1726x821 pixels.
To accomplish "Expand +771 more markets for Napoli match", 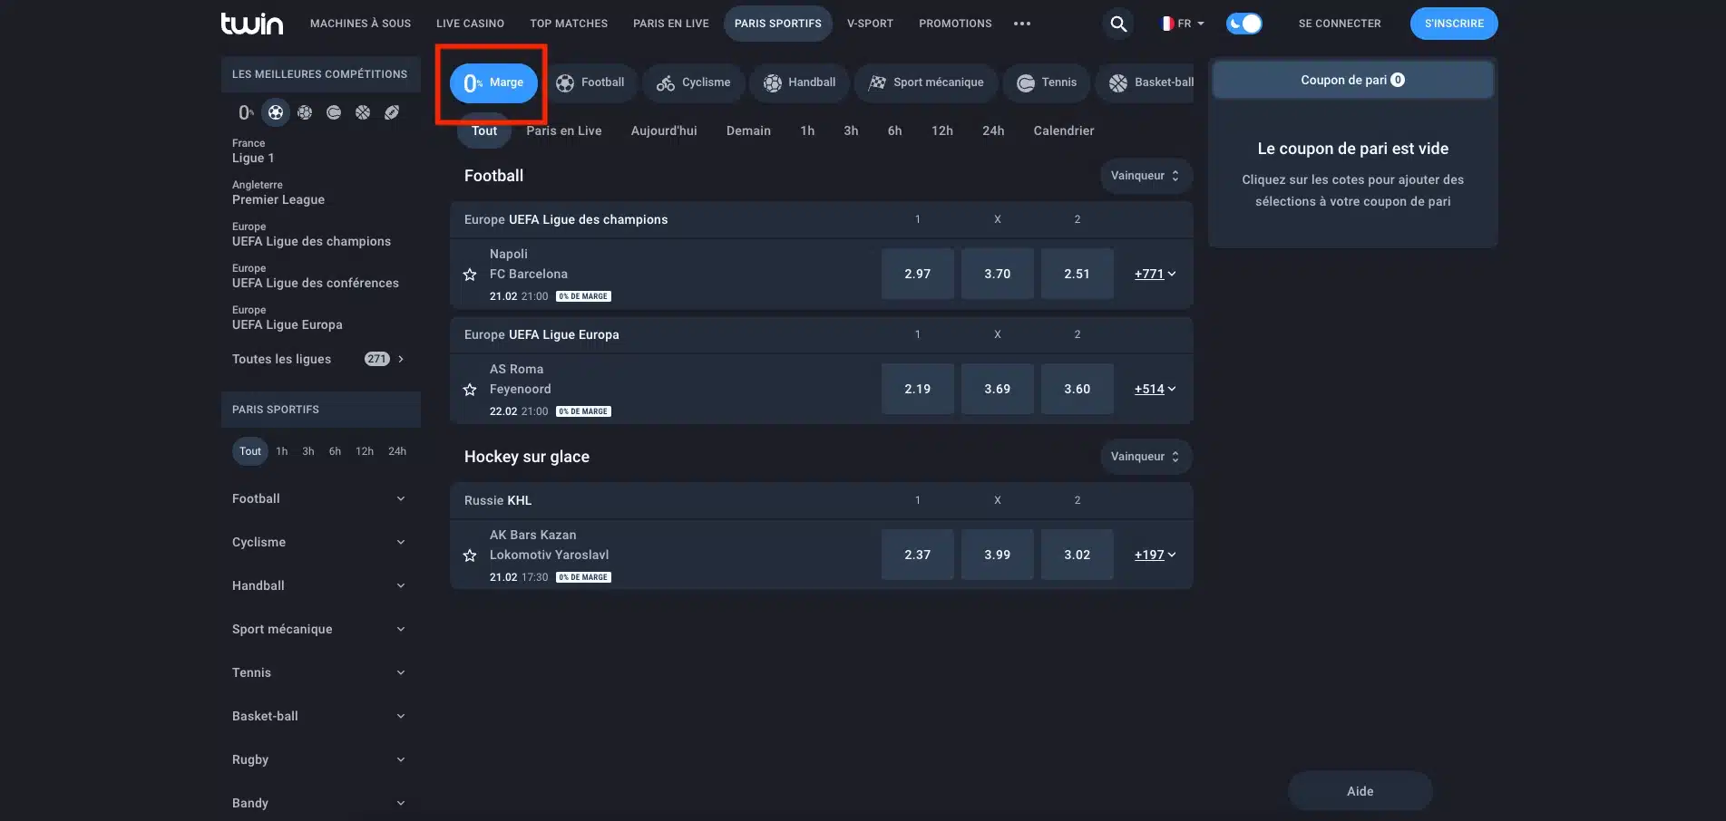I will click(x=1155, y=274).
